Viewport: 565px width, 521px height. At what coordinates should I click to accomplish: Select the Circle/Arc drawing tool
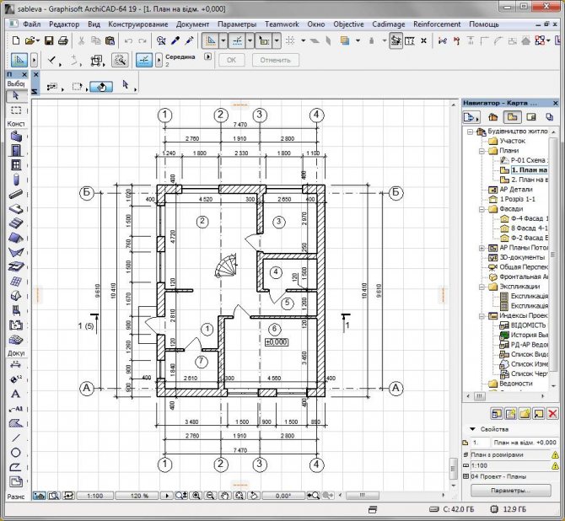[16, 452]
